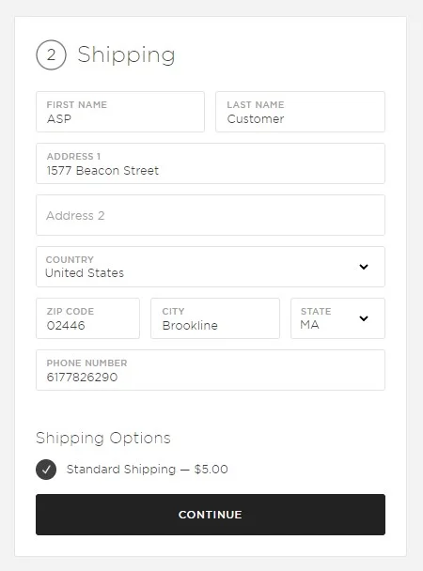Screen dimensions: 423x571
Task: Expand the State dropdown chevron arrow
Action: pyautogui.click(x=363, y=318)
